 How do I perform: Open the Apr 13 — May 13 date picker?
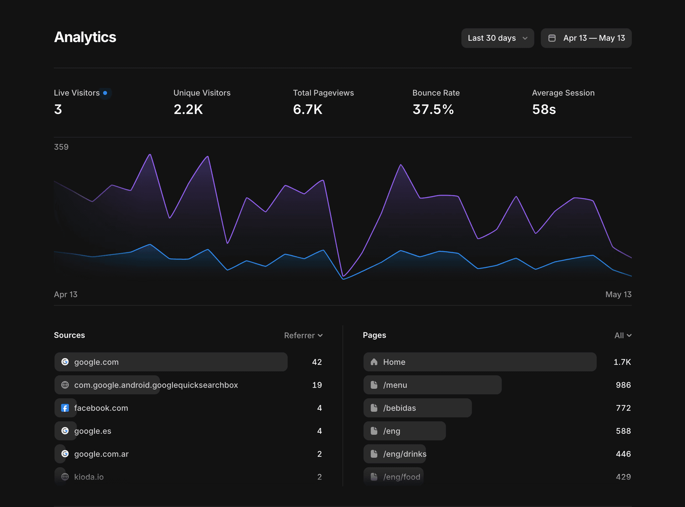click(586, 38)
